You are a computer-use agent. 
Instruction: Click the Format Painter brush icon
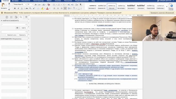(x=9, y=9)
